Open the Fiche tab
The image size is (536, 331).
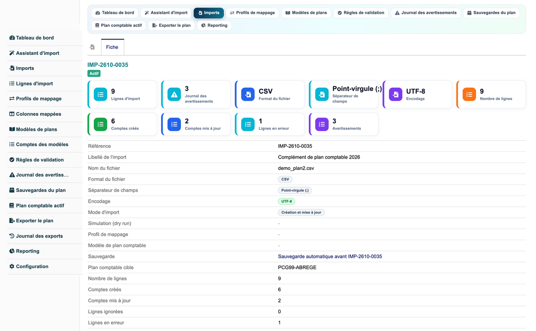[112, 47]
